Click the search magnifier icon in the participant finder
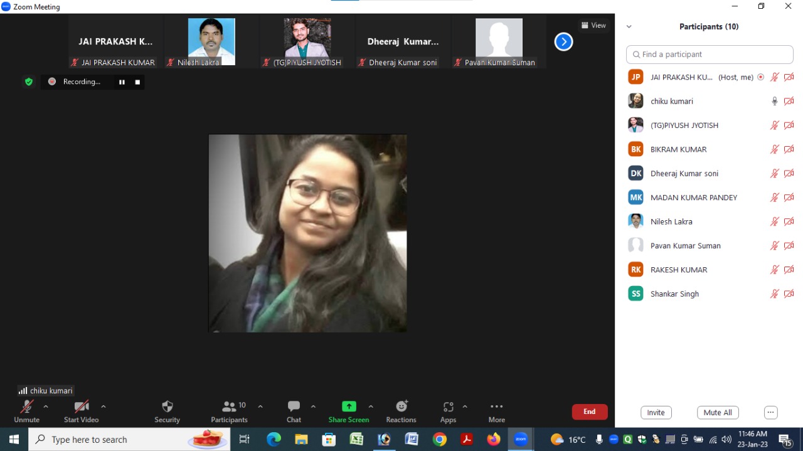This screenshot has width=803, height=451. (x=636, y=55)
